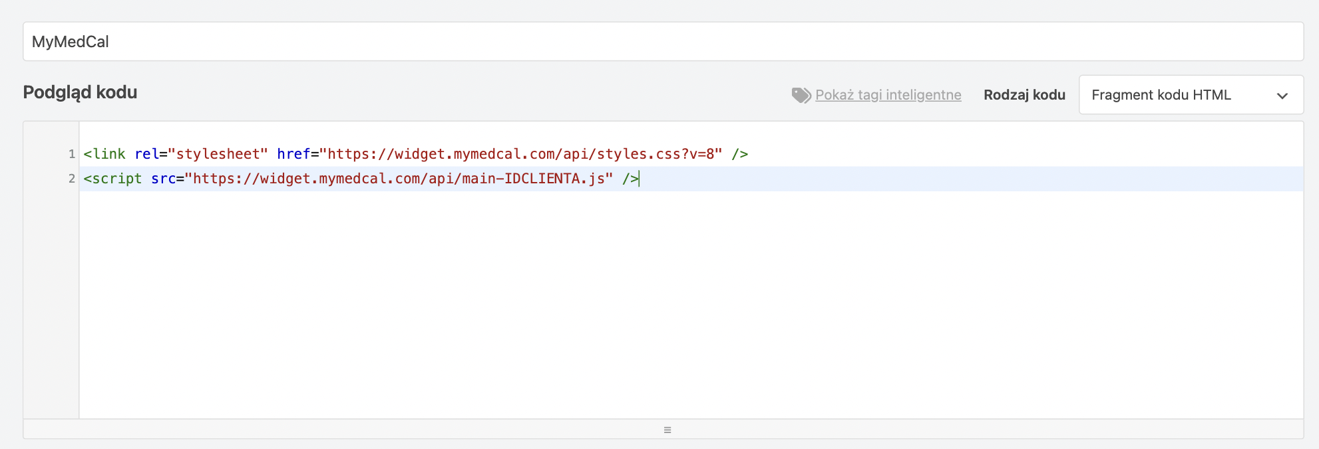Click the href attribute name
This screenshot has height=449, width=1319.
point(293,154)
